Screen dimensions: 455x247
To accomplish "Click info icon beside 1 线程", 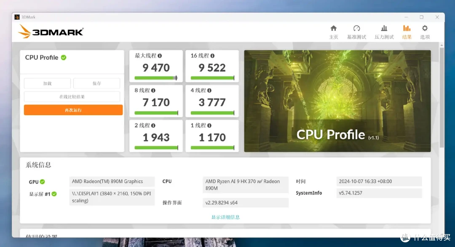I will pyautogui.click(x=209, y=125).
